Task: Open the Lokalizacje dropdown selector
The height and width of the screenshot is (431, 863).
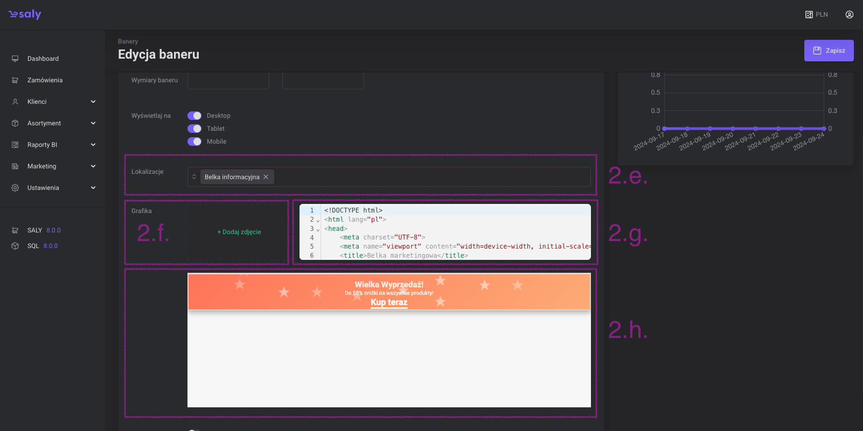Action: pos(194,177)
